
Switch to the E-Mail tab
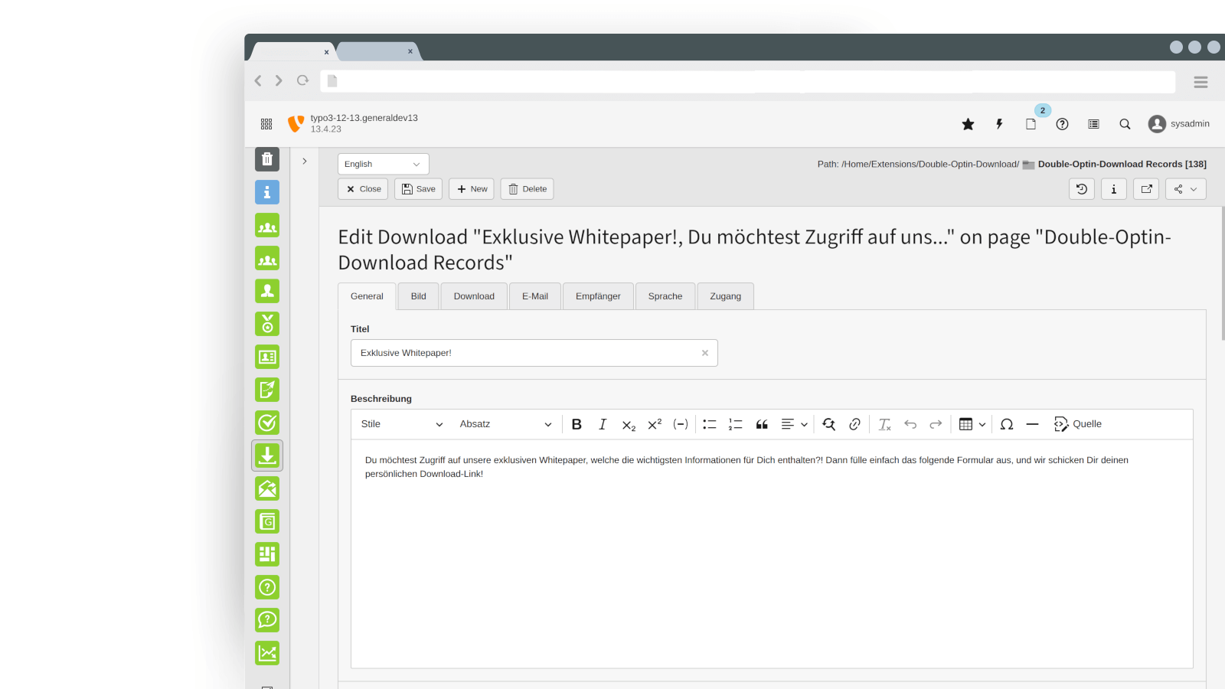click(x=534, y=296)
